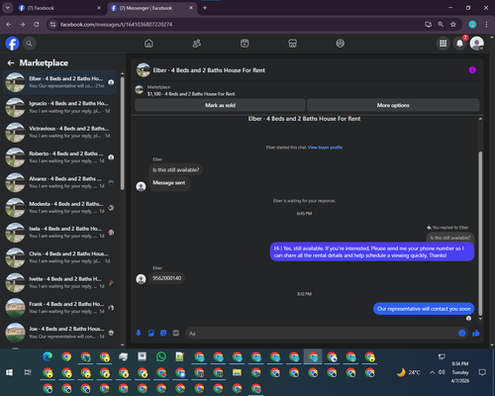The image size is (495, 396).
Task: Open the Reels video icon
Action: (x=245, y=44)
